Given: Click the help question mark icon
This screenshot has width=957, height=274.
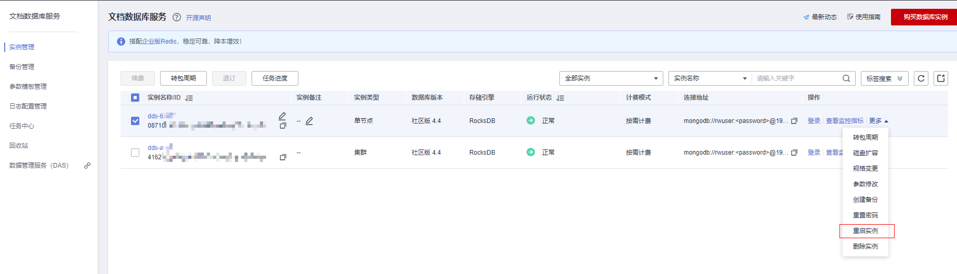Looking at the screenshot, I should point(177,17).
